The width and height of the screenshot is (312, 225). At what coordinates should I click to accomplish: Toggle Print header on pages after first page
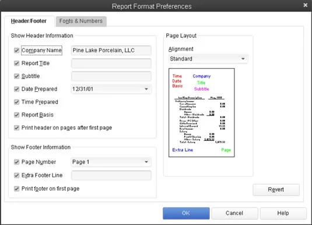[x=17, y=128]
